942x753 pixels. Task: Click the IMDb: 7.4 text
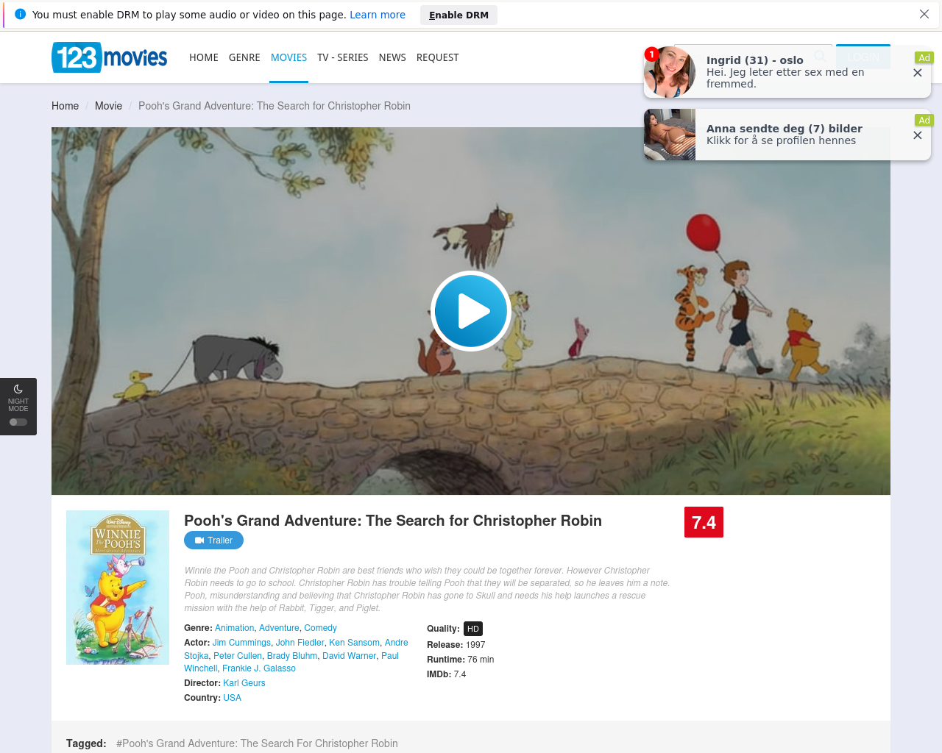tap(447, 674)
